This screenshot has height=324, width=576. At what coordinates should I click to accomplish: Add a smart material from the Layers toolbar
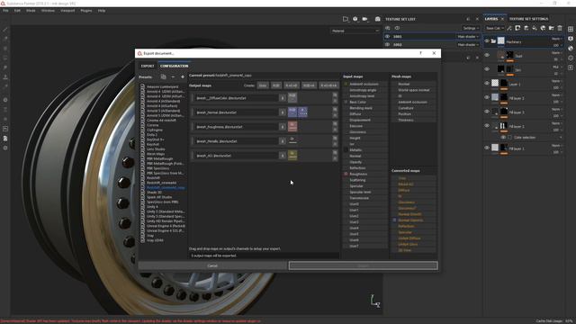[543, 28]
